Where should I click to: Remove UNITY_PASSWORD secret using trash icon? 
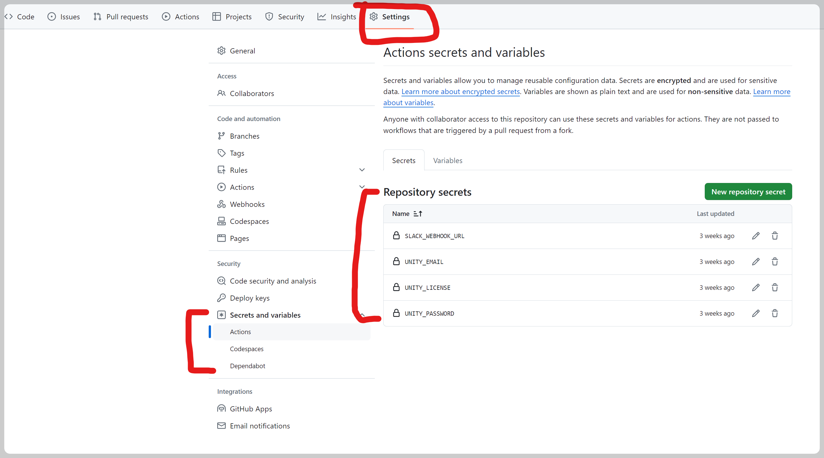[x=774, y=313]
